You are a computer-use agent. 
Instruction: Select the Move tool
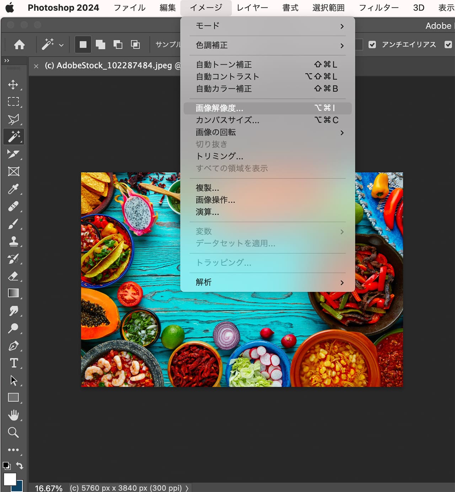tap(13, 84)
